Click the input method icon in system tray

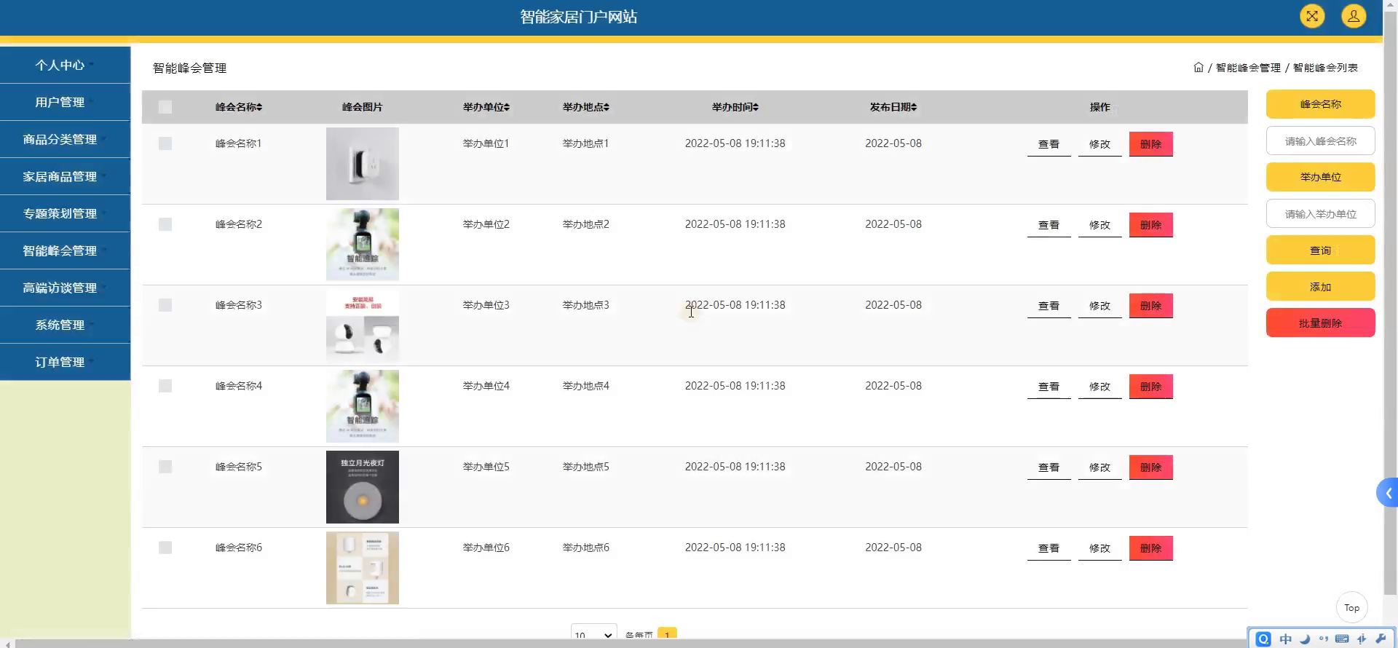[x=1263, y=639]
